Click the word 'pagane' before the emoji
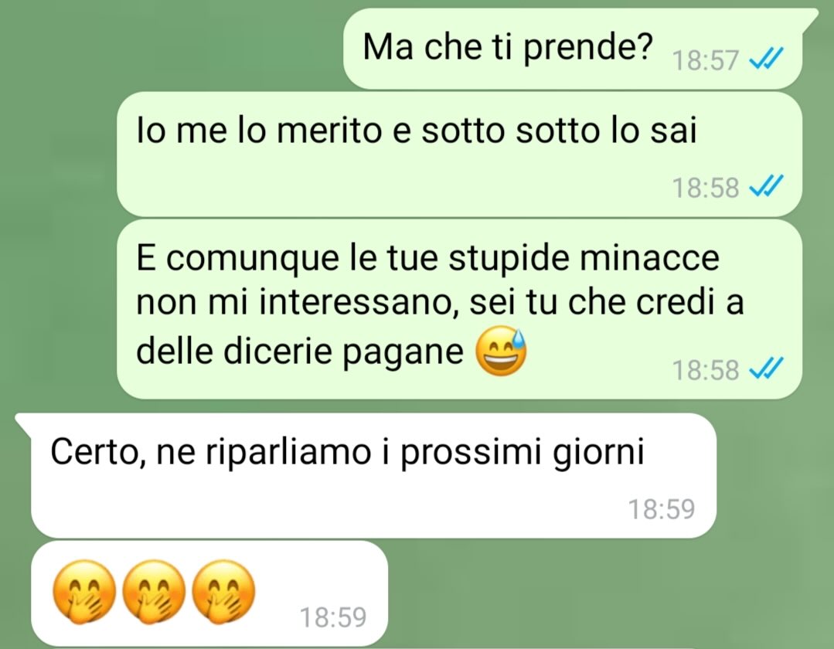 [x=403, y=353]
